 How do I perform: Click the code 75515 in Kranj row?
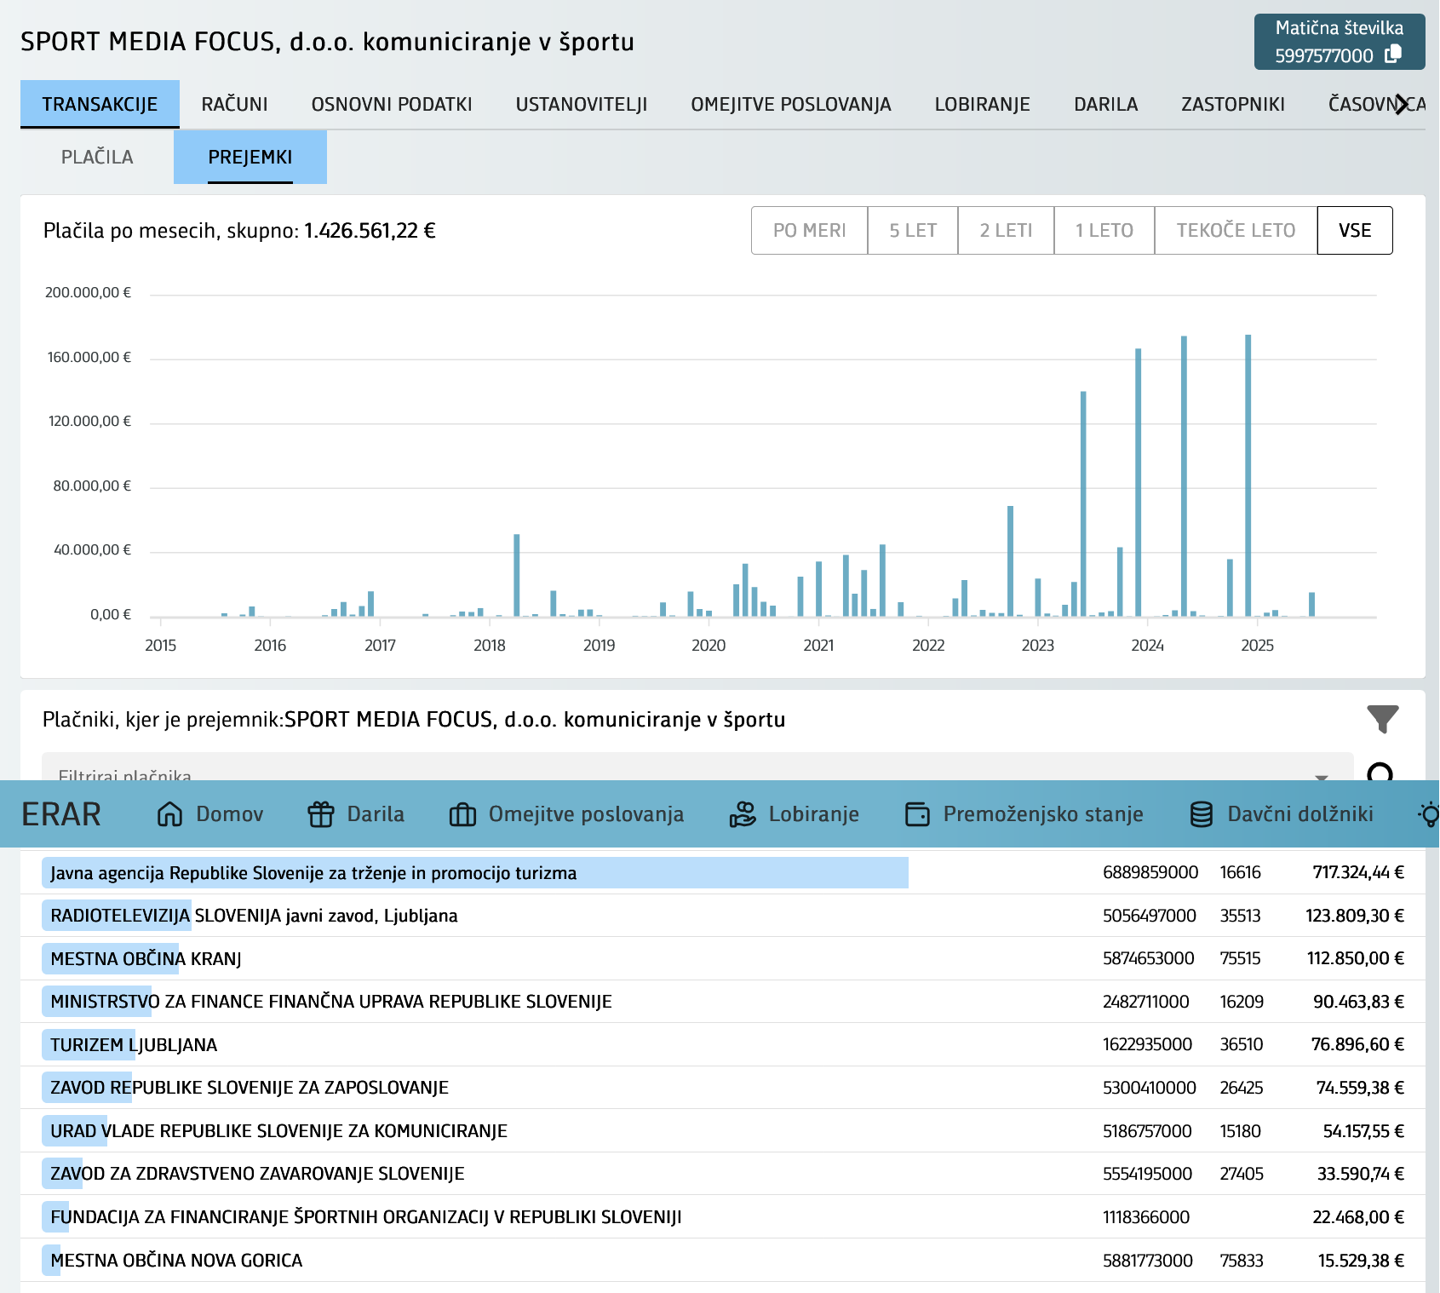(x=1240, y=958)
